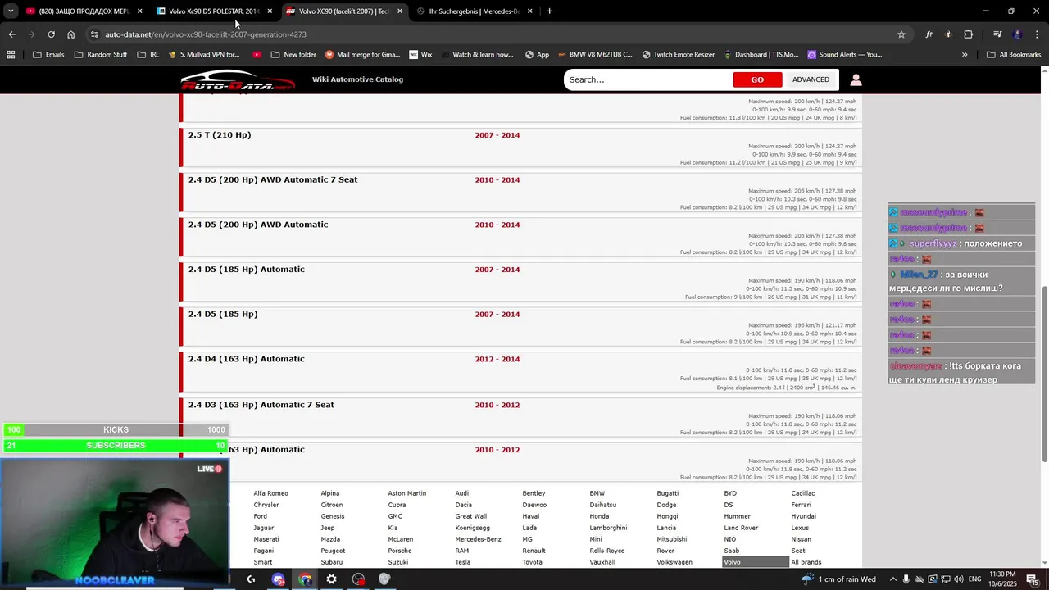Screen dimensions: 1049x590
Task: Focus the Search text field
Action: pos(647,79)
